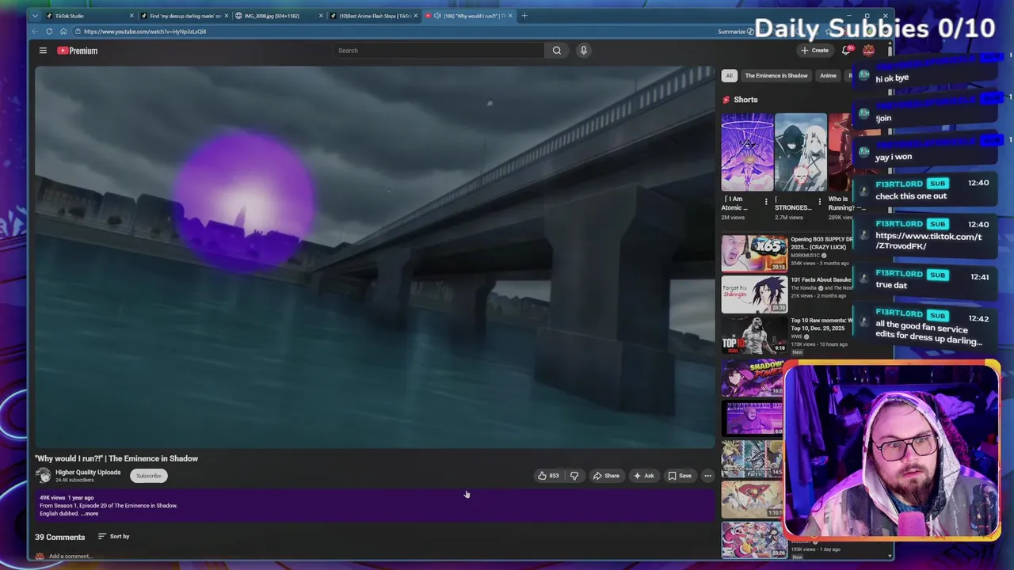1014x570 pixels.
Task: Open options for the 'STRONGES...' short
Action: click(x=820, y=202)
